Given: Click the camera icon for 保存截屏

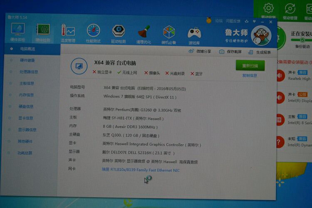Looking at the screenshot, I should point(221,52).
